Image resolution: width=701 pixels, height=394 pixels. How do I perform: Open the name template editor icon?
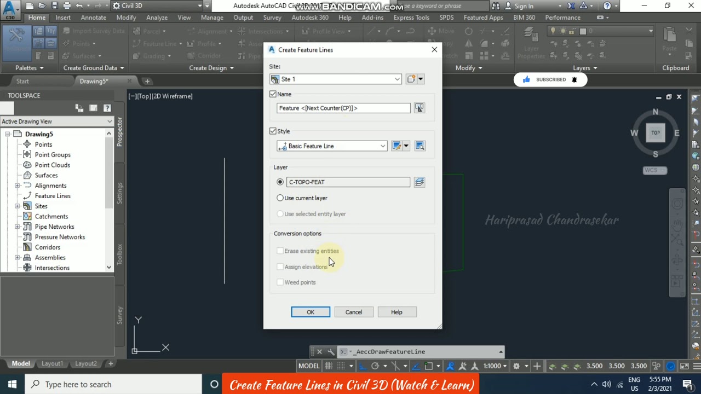(x=419, y=108)
